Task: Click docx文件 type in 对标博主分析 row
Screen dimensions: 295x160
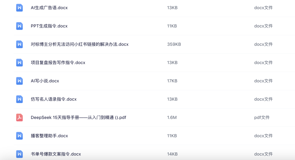Action: tap(263, 44)
